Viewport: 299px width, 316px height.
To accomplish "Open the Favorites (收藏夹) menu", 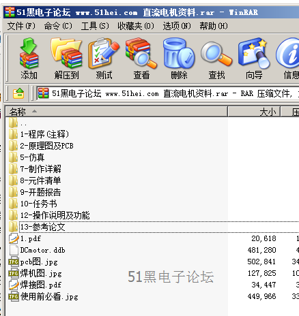I will [136, 26].
